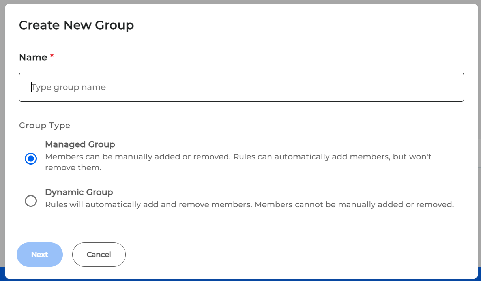Click the blue bar below the dialog

click(240, 279)
